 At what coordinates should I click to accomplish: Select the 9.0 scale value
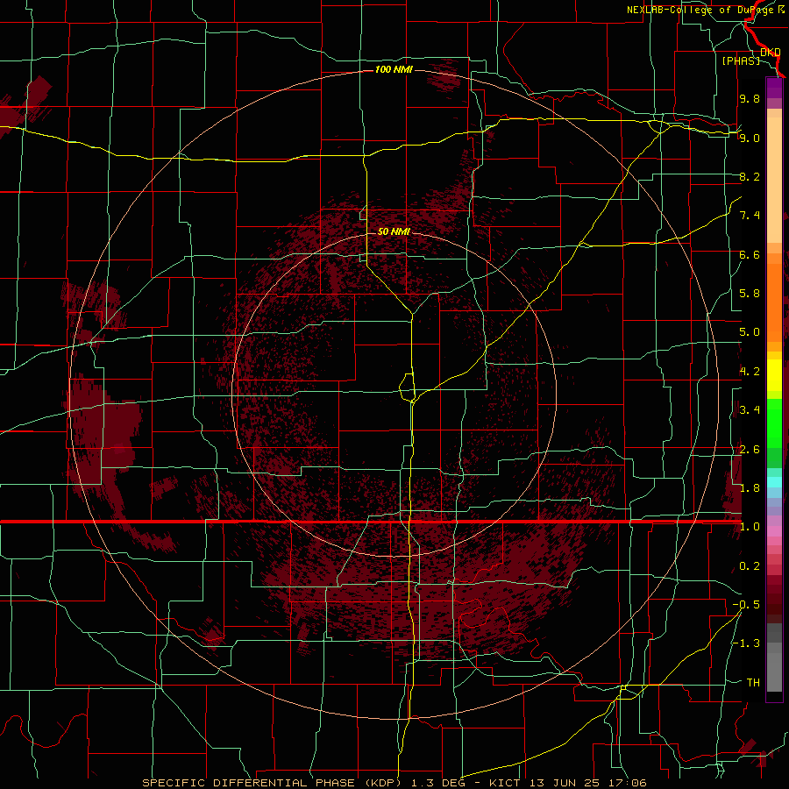[x=750, y=138]
